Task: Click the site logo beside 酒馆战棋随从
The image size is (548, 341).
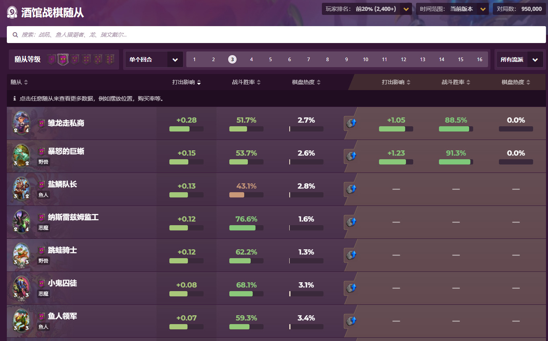Action: [x=12, y=12]
